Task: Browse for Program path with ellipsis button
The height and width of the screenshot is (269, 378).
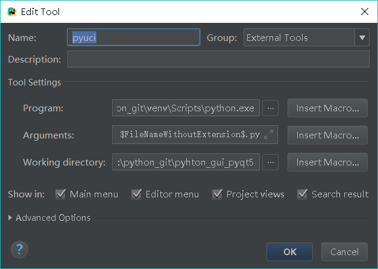Action: click(271, 108)
